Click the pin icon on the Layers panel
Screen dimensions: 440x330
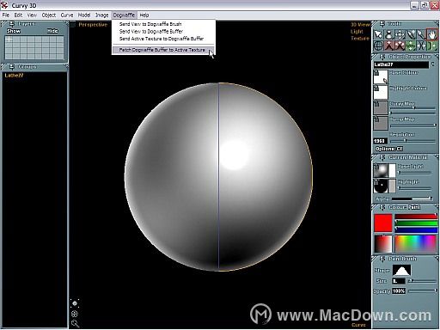12,24
